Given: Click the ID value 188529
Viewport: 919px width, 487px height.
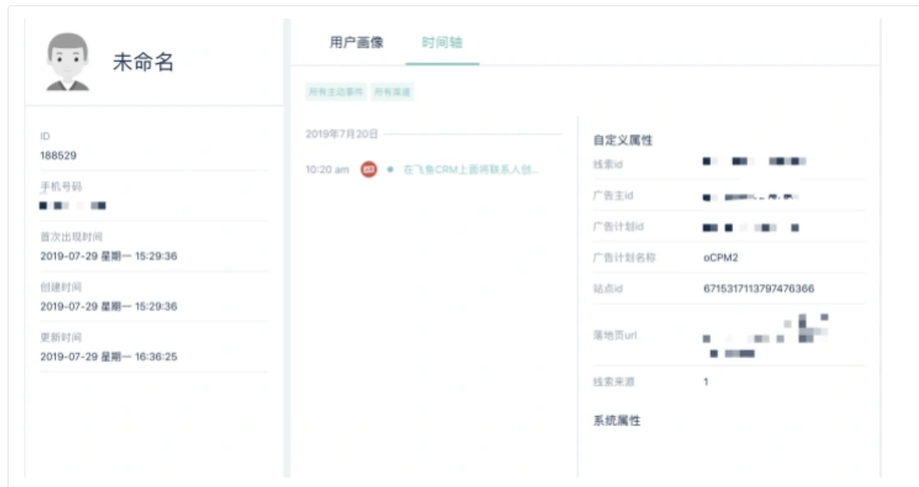Looking at the screenshot, I should tap(58, 156).
